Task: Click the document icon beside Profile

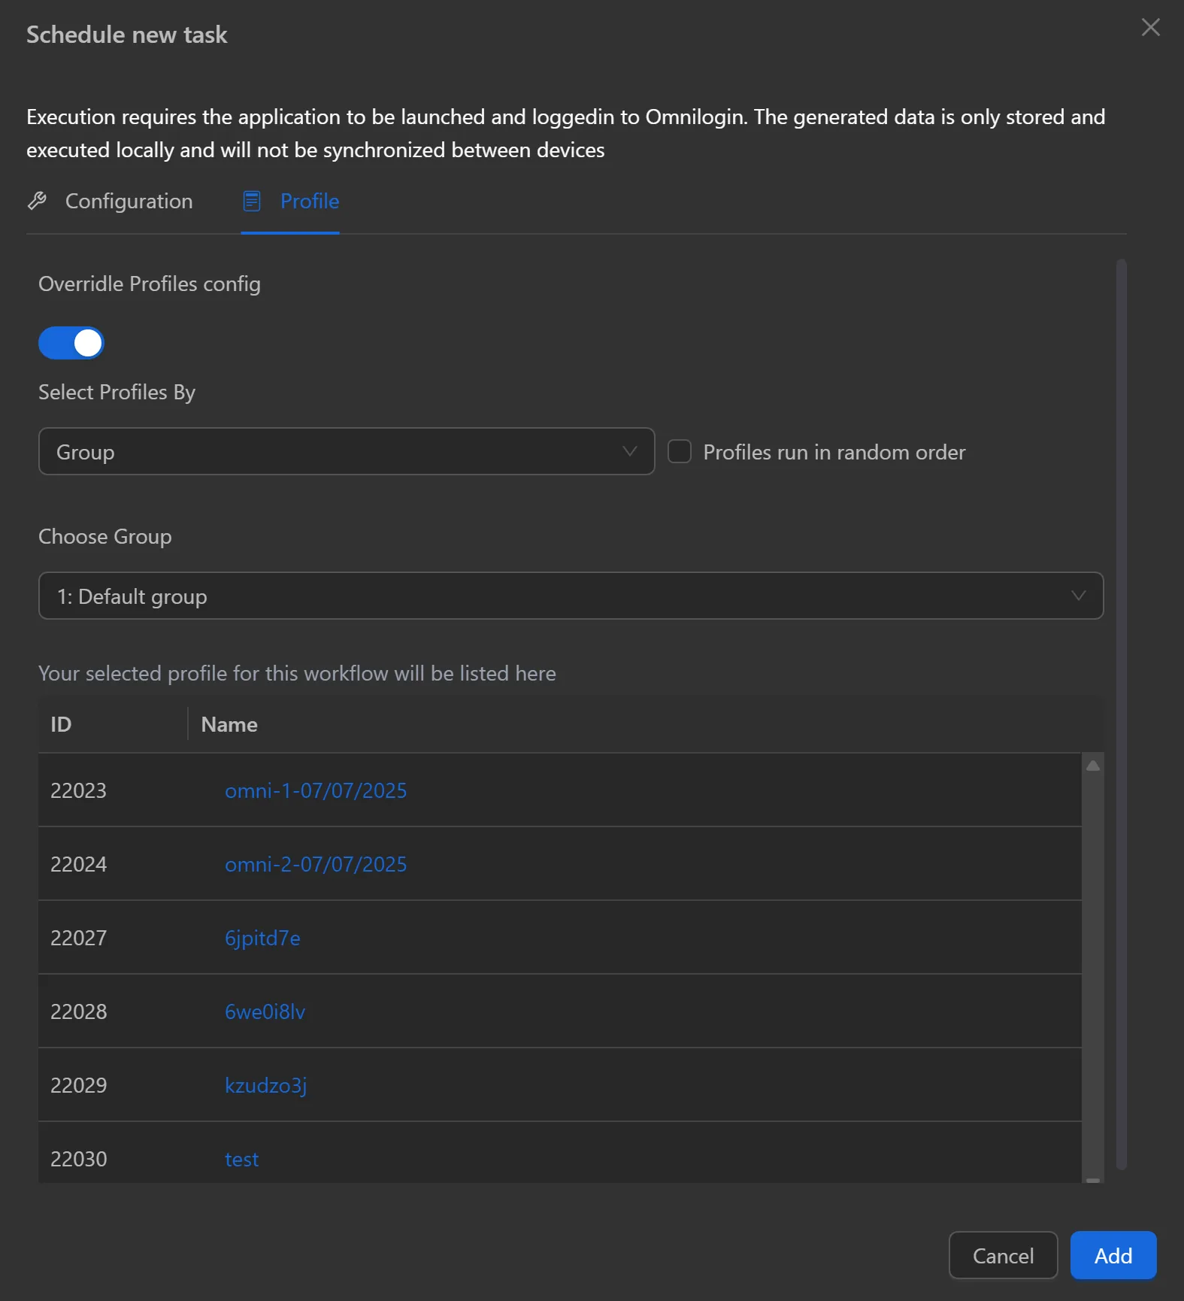Action: click(x=252, y=201)
